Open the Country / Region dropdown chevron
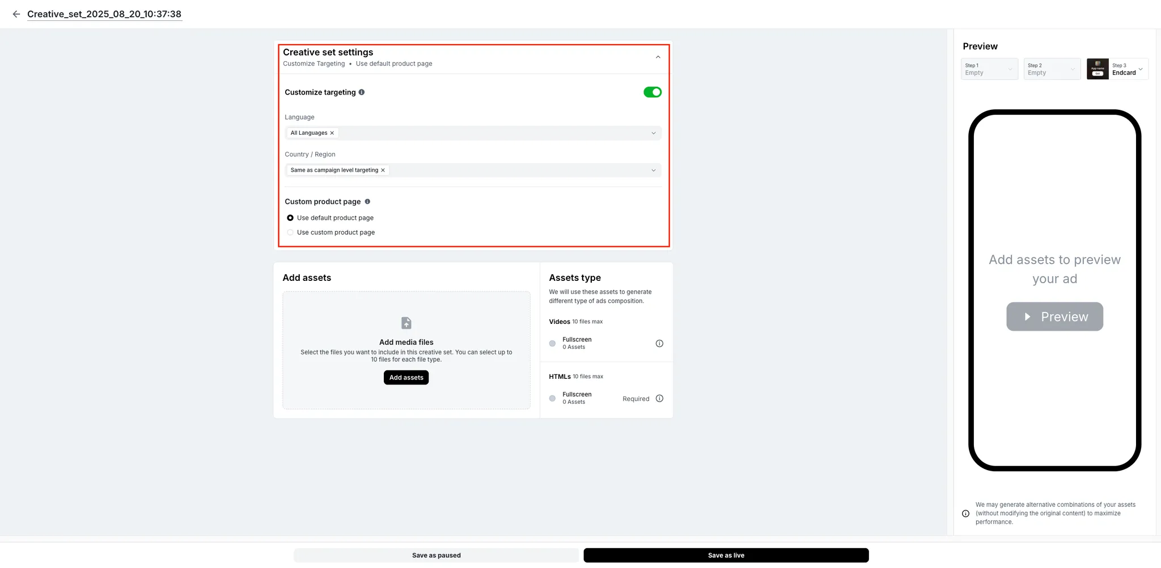This screenshot has width=1161, height=568. click(654, 170)
